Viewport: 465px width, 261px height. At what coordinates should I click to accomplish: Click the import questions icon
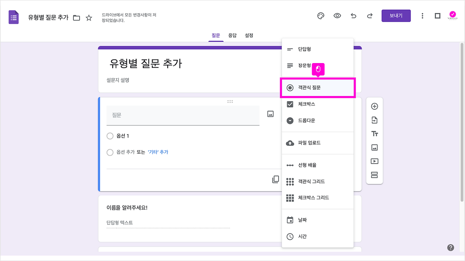point(374,120)
